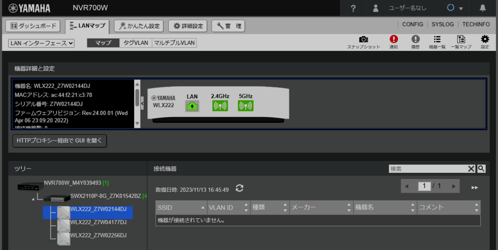Open the notification bell icon
This screenshot has height=250, width=498.
482,8
